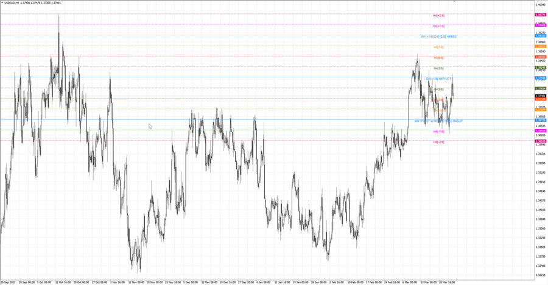Screen dimensions: 548x285
Task: Click the black current price tag 1.37401
Action: coord(541,96)
